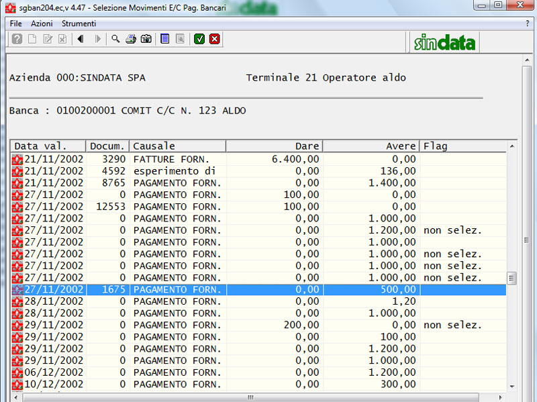The height and width of the screenshot is (402, 537).
Task: Open the ? help menu at right
Action: pos(527,23)
